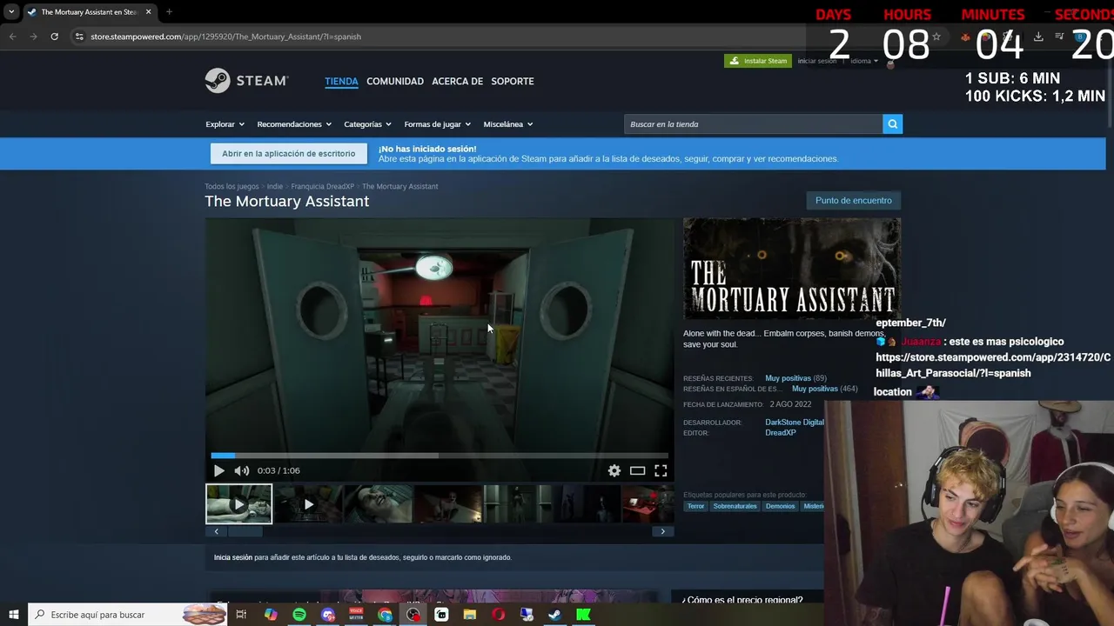Click the Demonios tag

780,506
